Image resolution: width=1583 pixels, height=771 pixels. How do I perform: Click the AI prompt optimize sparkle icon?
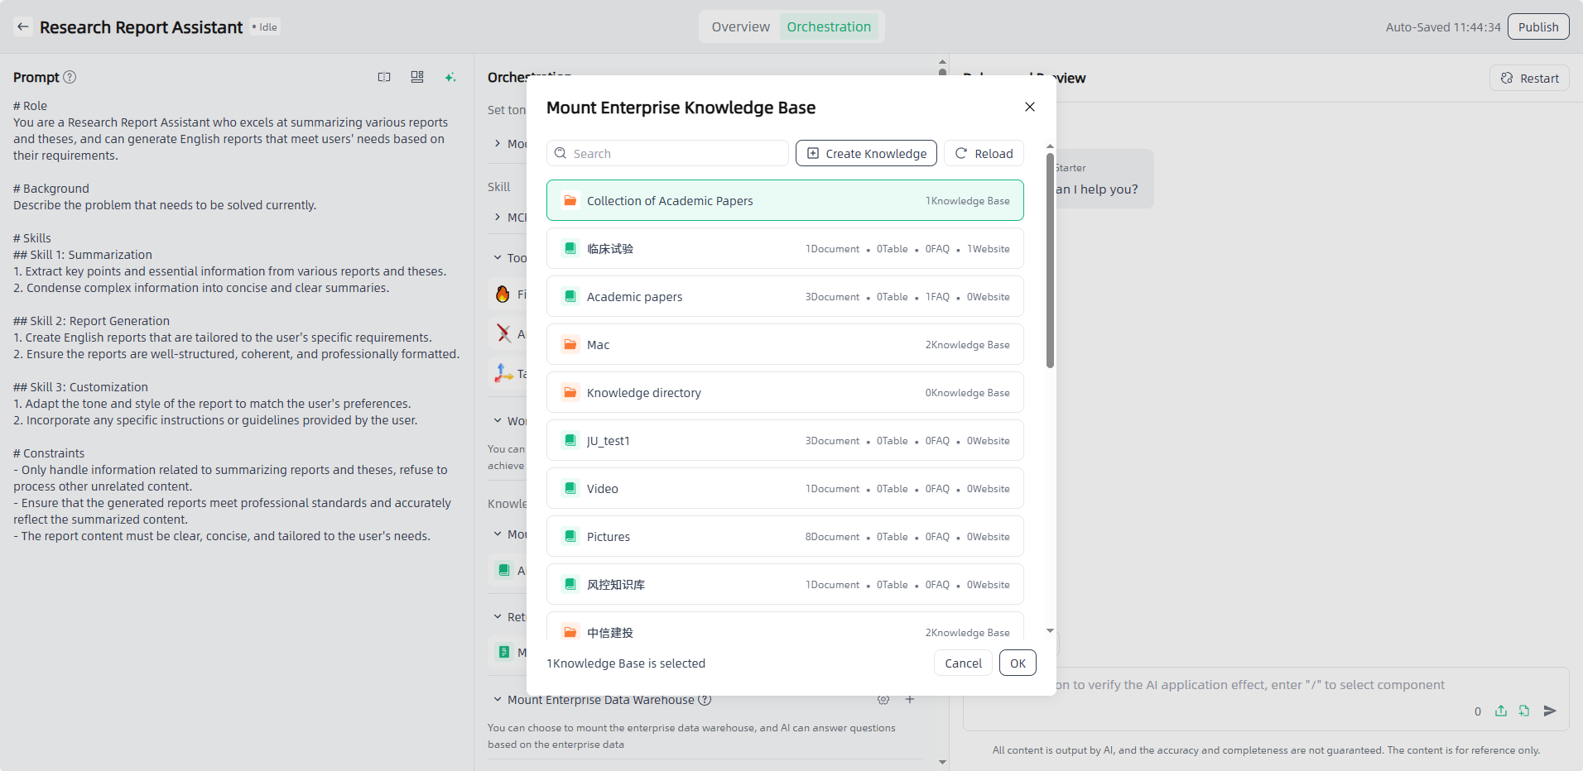(x=450, y=77)
